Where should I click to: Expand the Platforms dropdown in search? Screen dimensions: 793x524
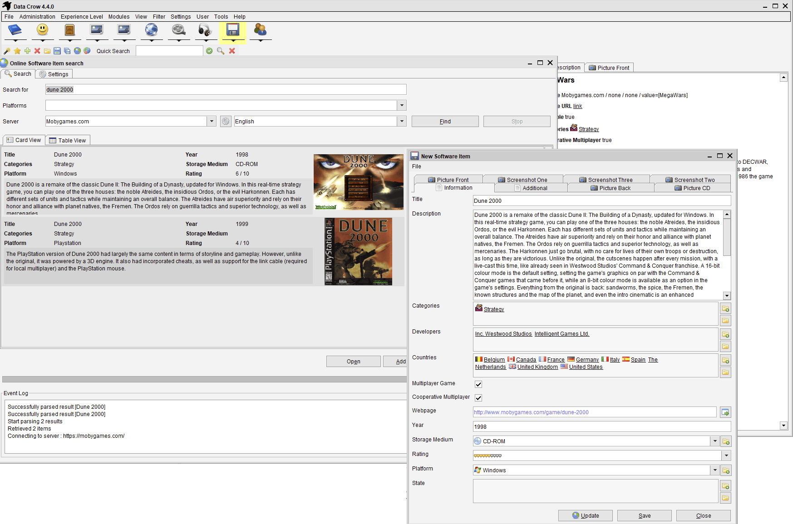(x=402, y=106)
